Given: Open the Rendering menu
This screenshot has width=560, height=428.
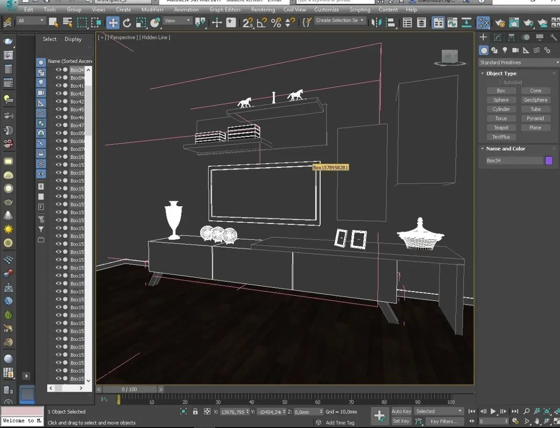Looking at the screenshot, I should click(263, 9).
